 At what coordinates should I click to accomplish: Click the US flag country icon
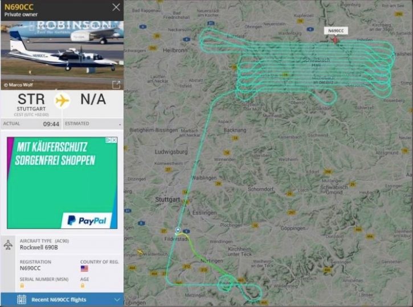pyautogui.click(x=84, y=268)
